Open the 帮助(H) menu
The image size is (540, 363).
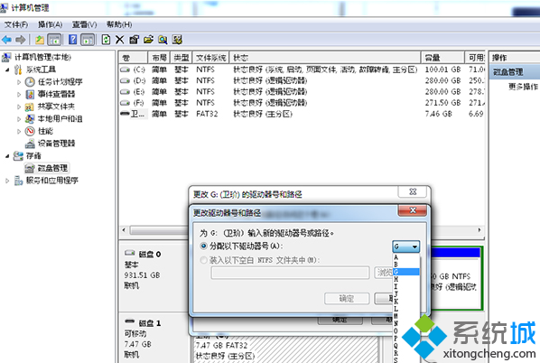119,24
